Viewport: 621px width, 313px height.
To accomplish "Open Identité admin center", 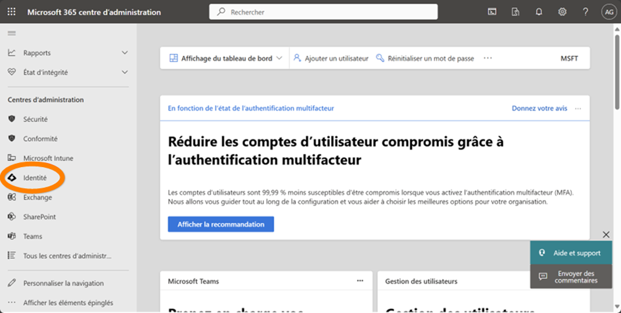I will 35,178.
